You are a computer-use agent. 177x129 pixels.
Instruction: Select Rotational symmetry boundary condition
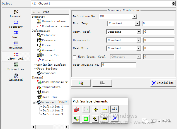53,26
